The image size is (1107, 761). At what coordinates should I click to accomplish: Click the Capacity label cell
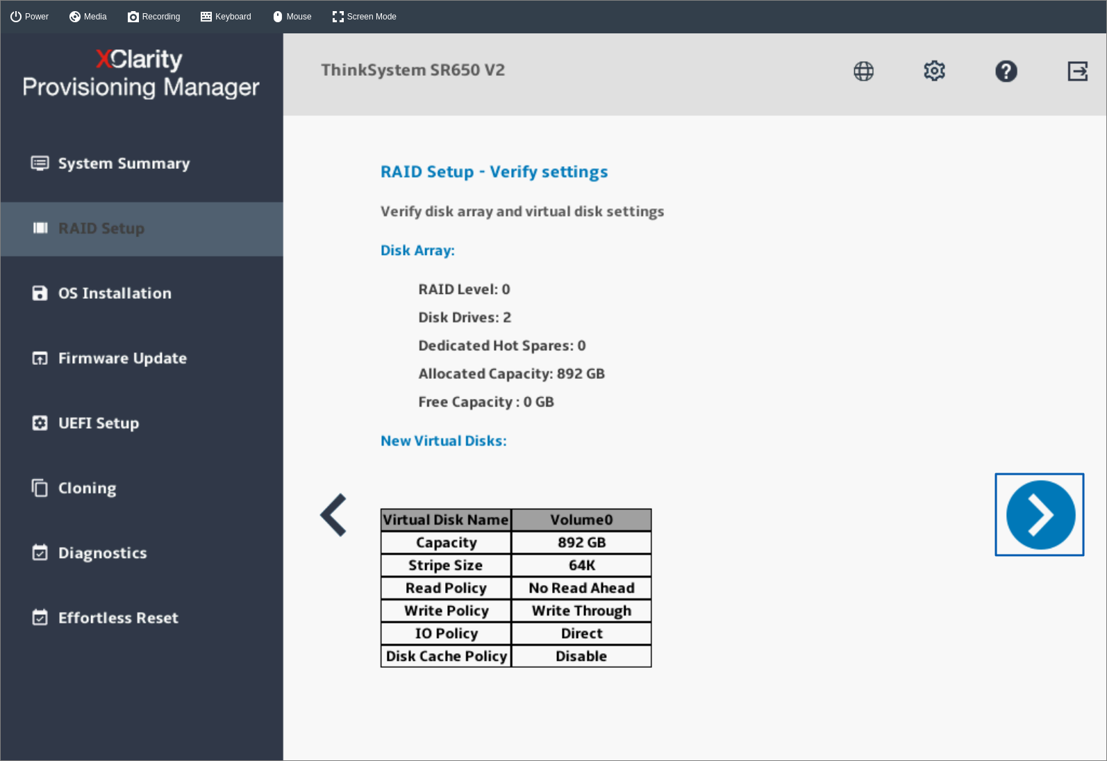point(446,543)
